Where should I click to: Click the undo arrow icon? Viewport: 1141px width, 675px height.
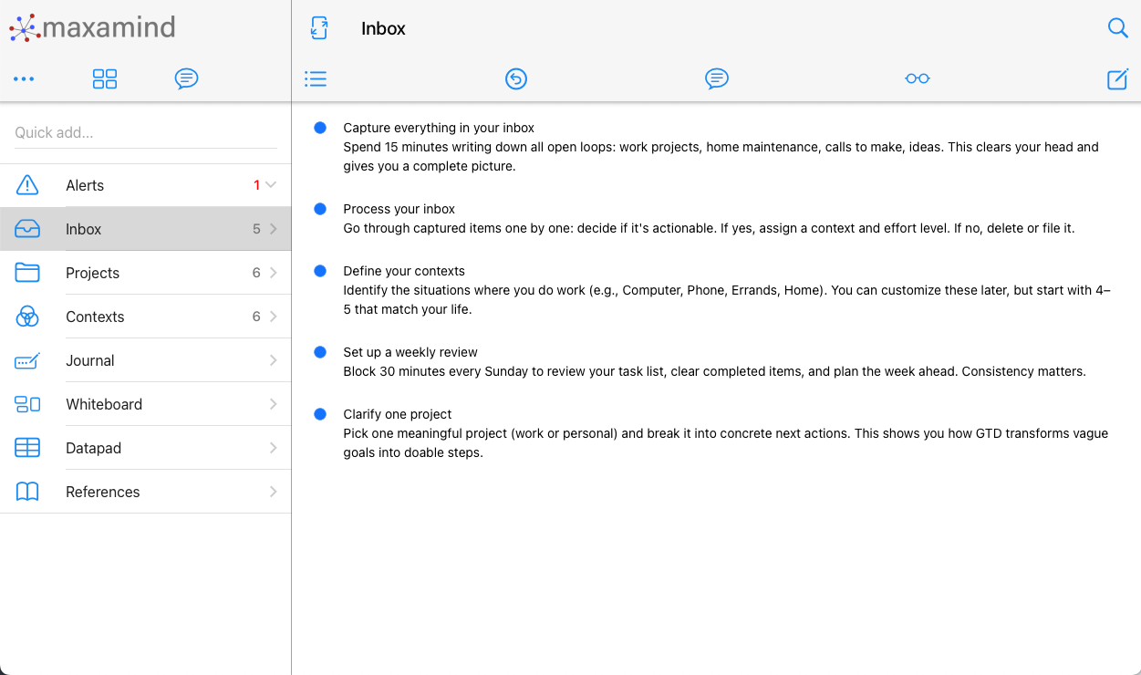516,79
